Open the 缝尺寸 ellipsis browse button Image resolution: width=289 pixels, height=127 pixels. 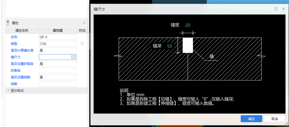[x=73, y=57]
